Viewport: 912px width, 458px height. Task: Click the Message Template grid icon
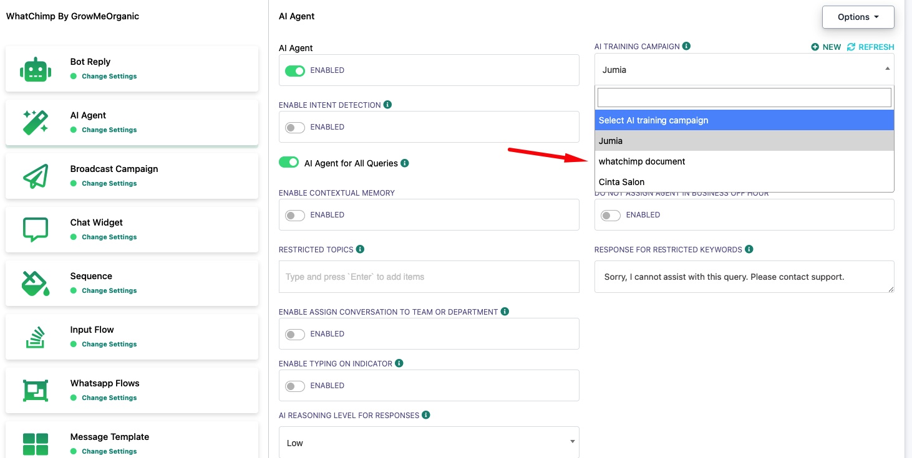[x=36, y=444]
